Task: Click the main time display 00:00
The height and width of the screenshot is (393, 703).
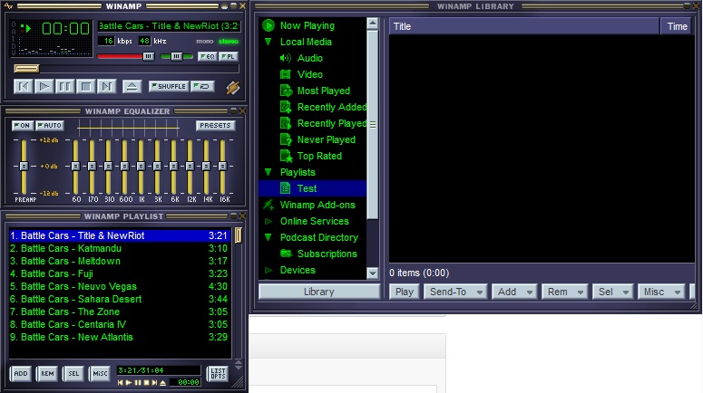Action: pos(65,29)
